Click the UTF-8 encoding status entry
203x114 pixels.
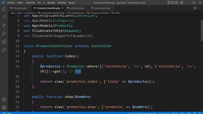(x=174, y=113)
